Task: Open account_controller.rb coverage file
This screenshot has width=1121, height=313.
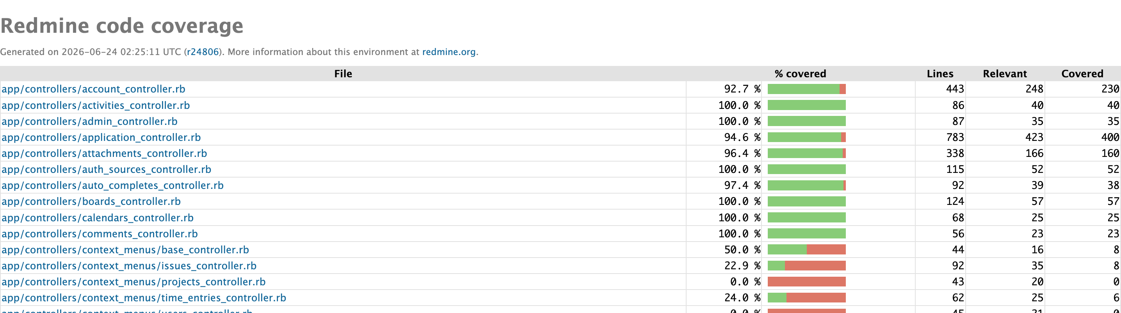Action: [94, 89]
